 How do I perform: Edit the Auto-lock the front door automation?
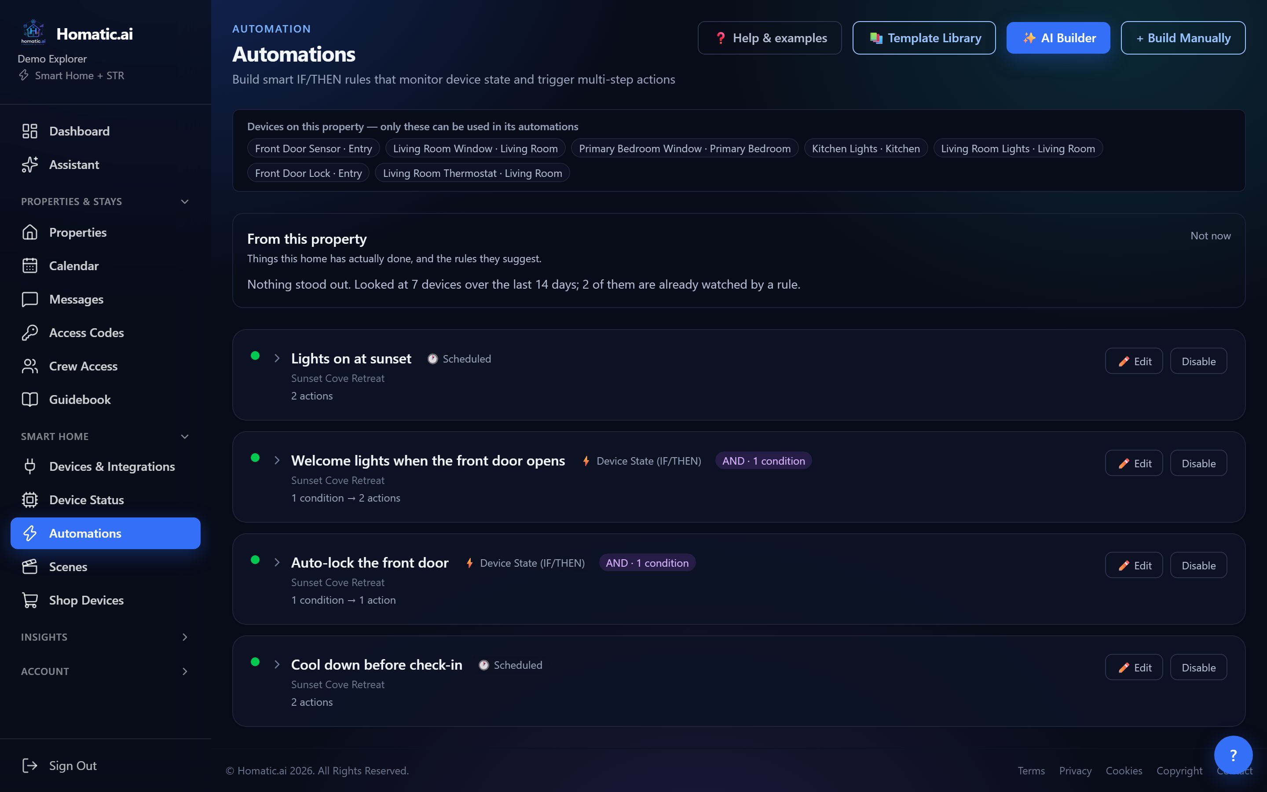pos(1134,565)
